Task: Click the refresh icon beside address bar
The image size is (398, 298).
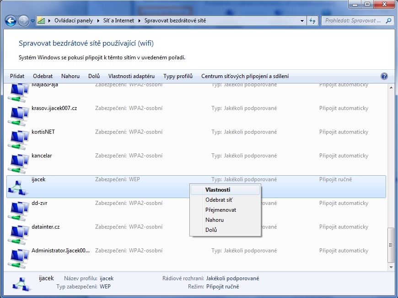Action: (313, 21)
